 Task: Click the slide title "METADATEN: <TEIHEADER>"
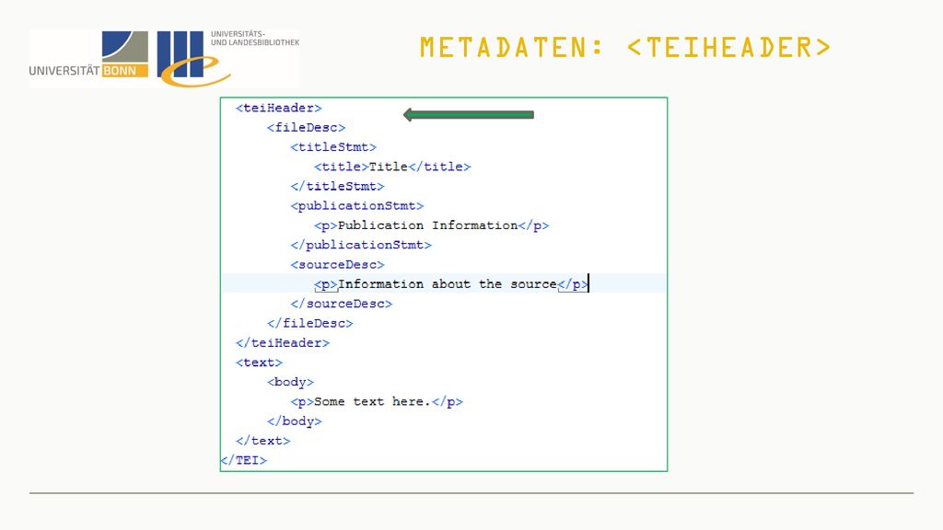pos(625,48)
